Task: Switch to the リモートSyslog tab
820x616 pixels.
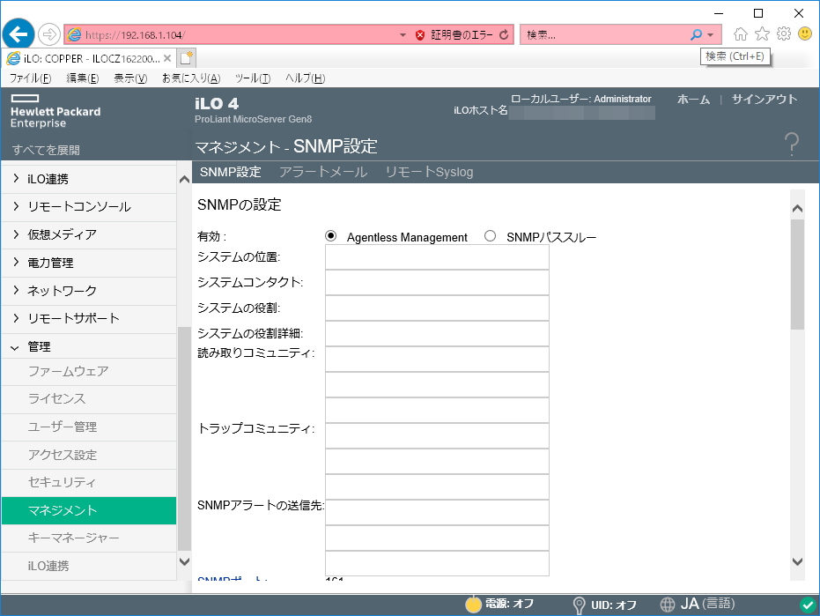Action: pyautogui.click(x=429, y=172)
